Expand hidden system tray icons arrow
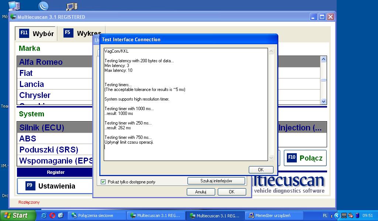378x221 pixels. pyautogui.click(x=337, y=216)
